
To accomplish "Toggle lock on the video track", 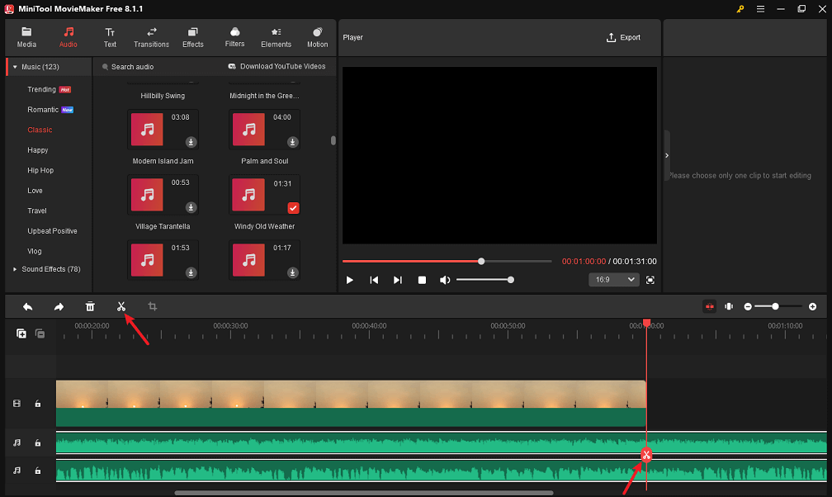I will pyautogui.click(x=38, y=404).
